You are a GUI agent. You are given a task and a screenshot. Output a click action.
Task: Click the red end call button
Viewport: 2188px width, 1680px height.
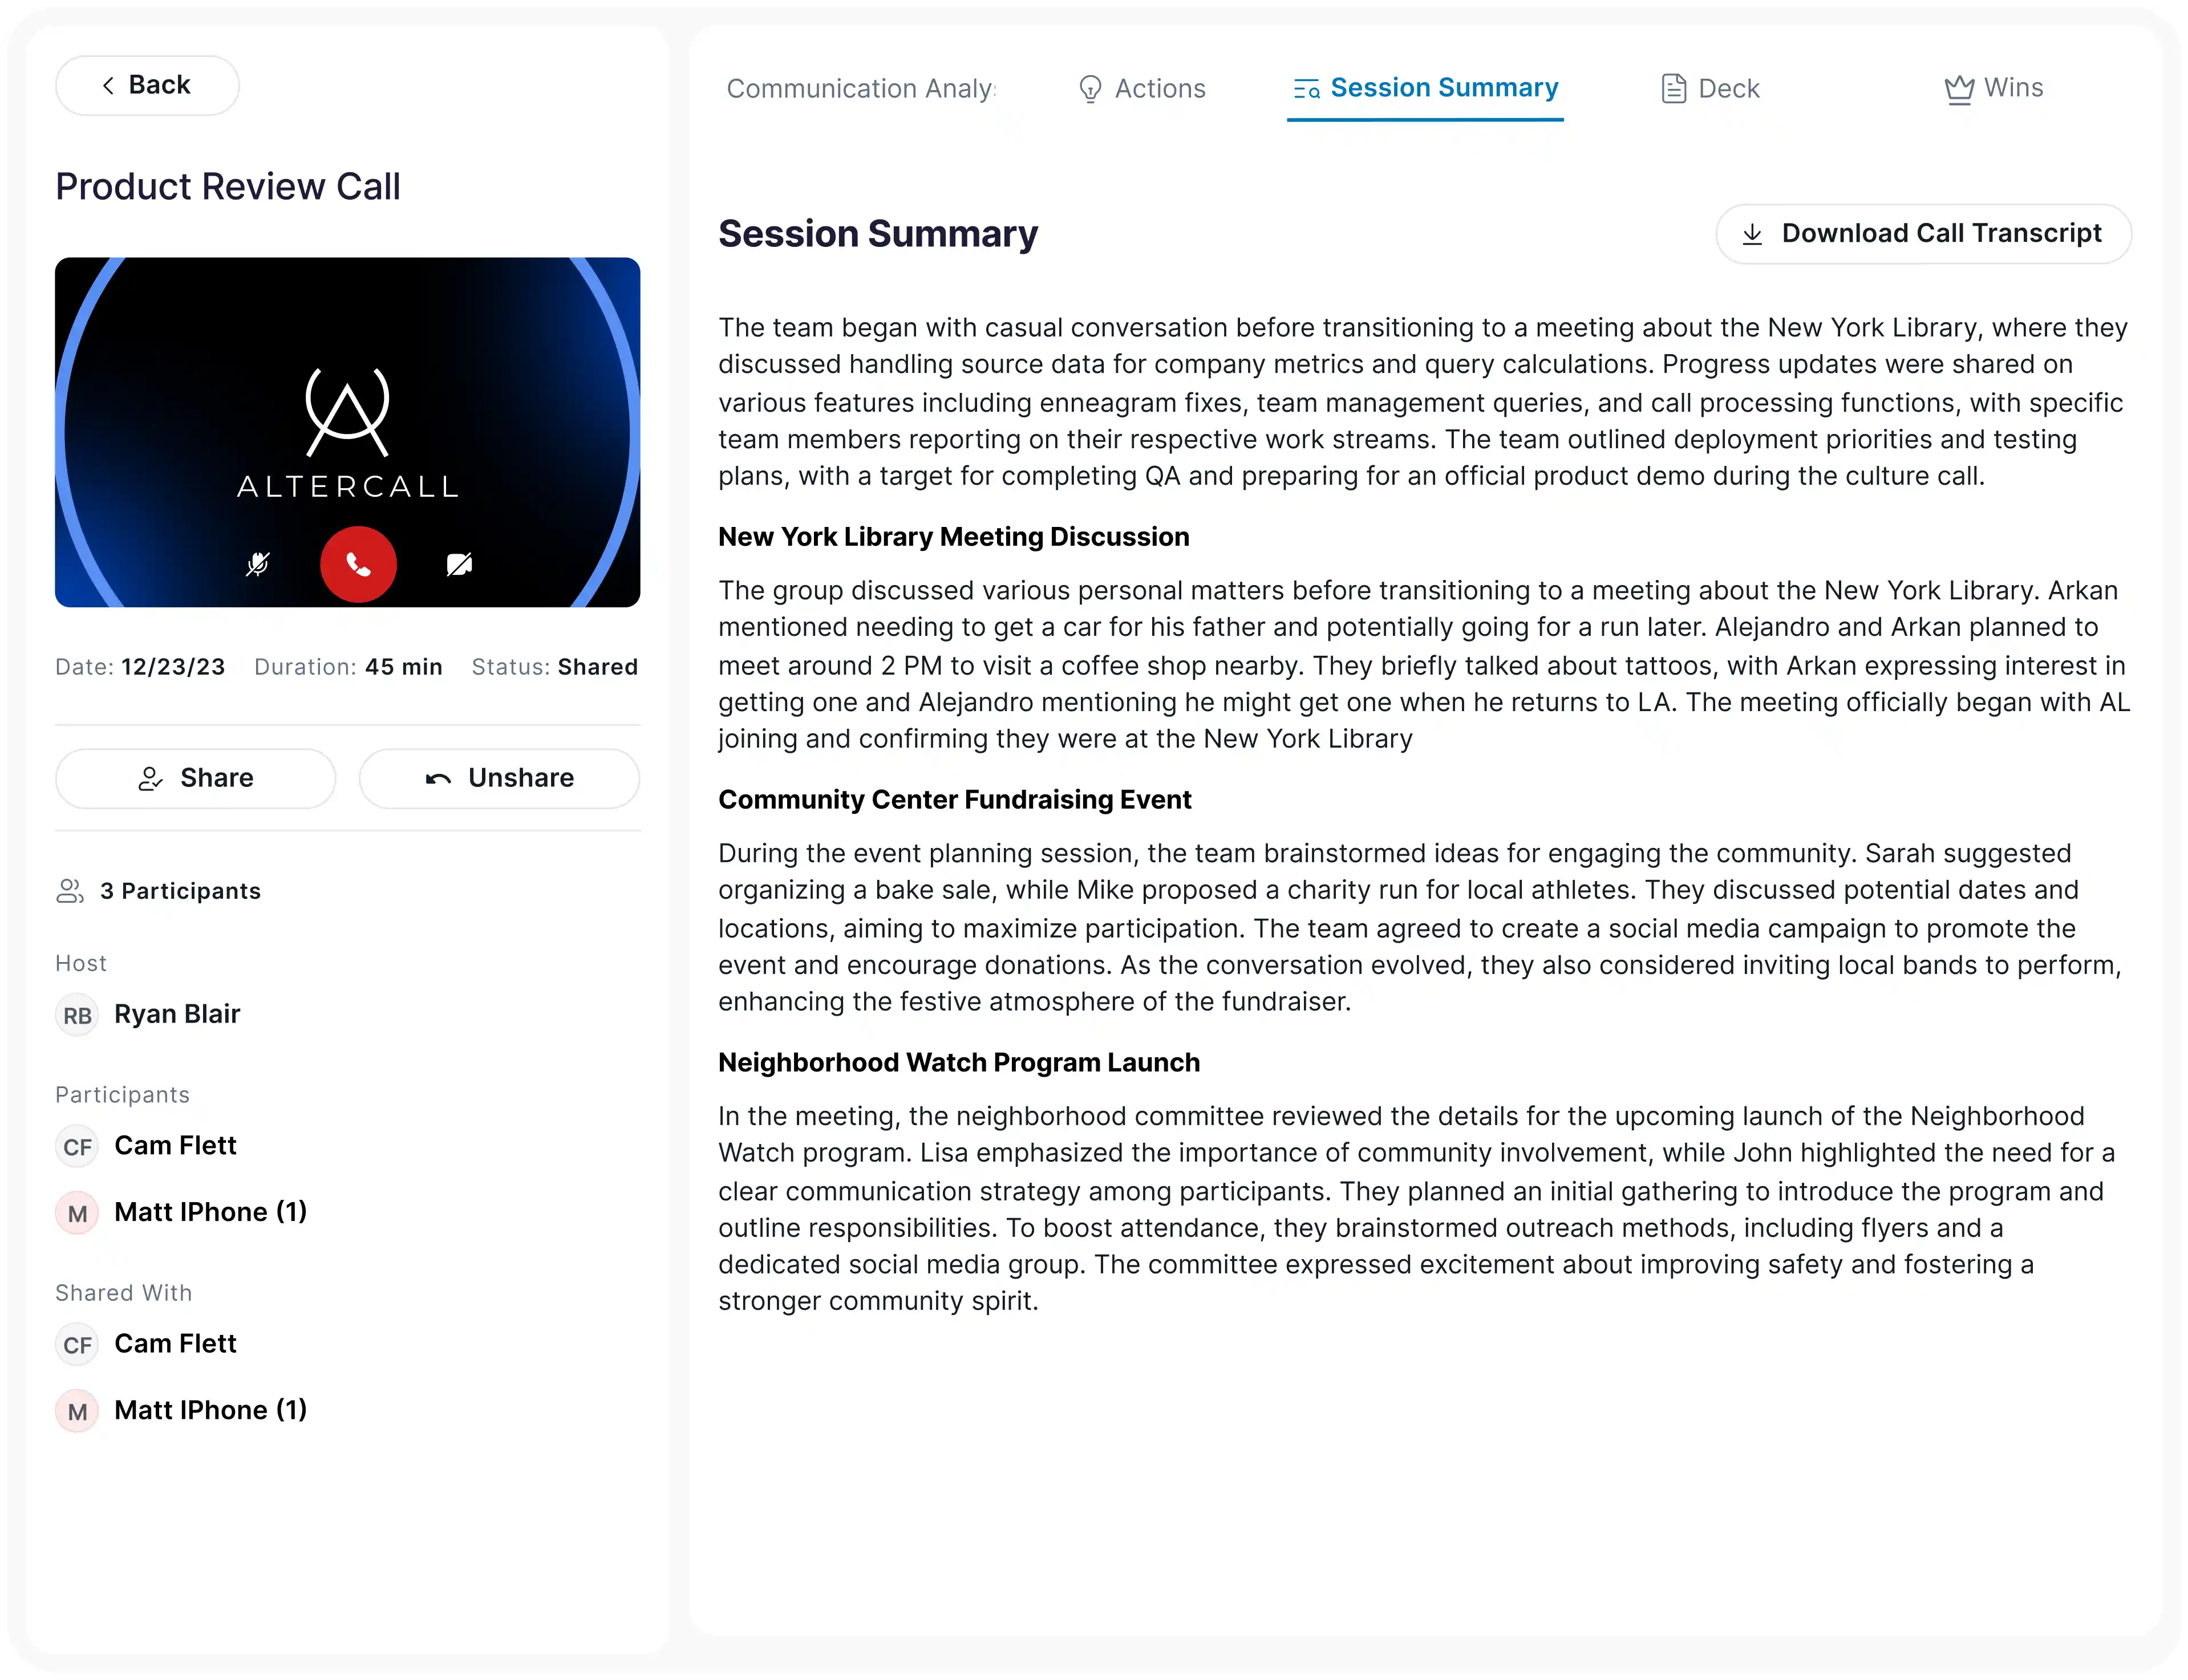pyautogui.click(x=358, y=565)
